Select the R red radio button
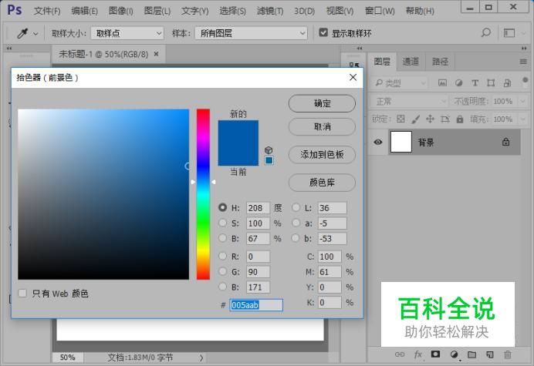The height and width of the screenshot is (366, 534). pos(222,256)
